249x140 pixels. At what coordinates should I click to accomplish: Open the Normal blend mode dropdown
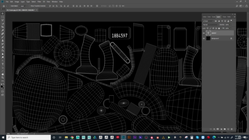210,25
